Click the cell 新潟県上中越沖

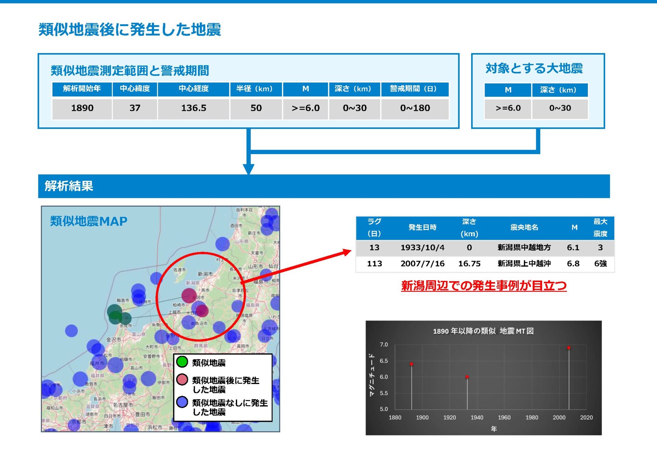(x=524, y=264)
